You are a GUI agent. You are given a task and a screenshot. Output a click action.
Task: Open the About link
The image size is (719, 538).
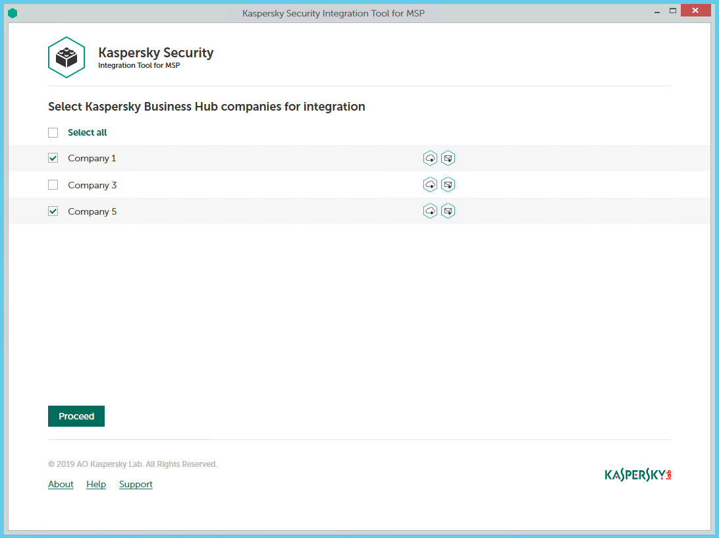point(61,484)
